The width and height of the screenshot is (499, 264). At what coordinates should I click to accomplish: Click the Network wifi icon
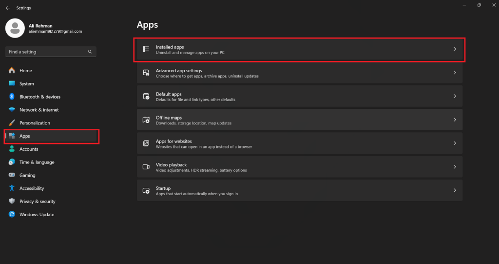[x=12, y=110]
